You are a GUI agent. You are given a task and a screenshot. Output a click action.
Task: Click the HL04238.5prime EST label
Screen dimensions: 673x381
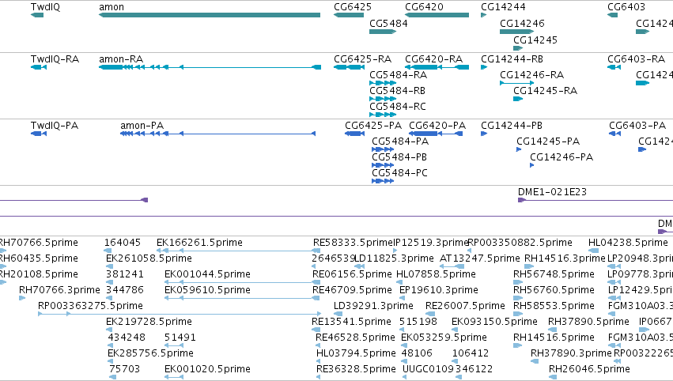point(628,243)
